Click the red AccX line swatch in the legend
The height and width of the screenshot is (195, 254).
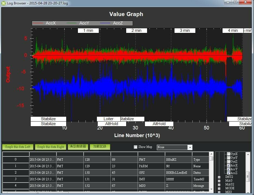click(x=38, y=23)
